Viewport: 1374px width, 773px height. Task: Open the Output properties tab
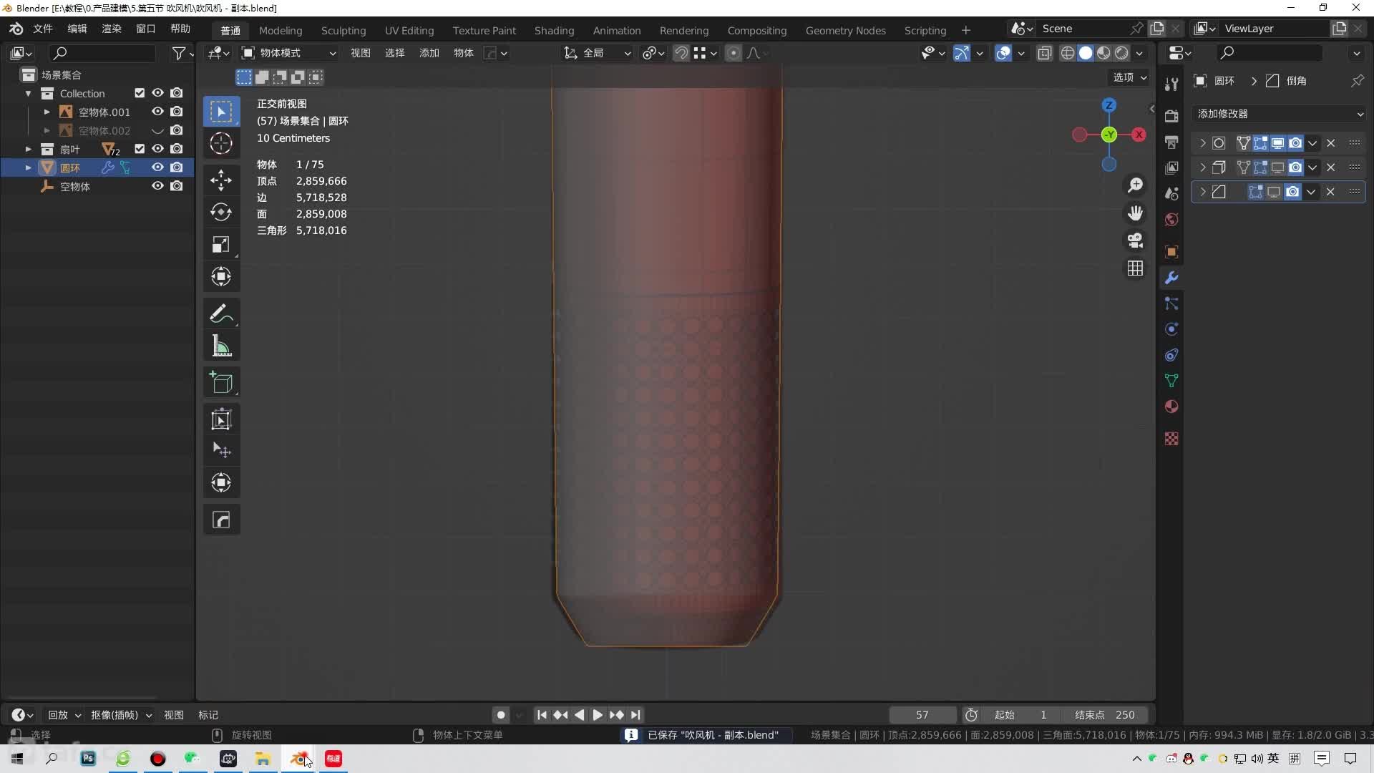(1171, 142)
